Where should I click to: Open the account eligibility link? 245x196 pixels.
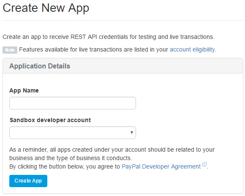pos(193,49)
